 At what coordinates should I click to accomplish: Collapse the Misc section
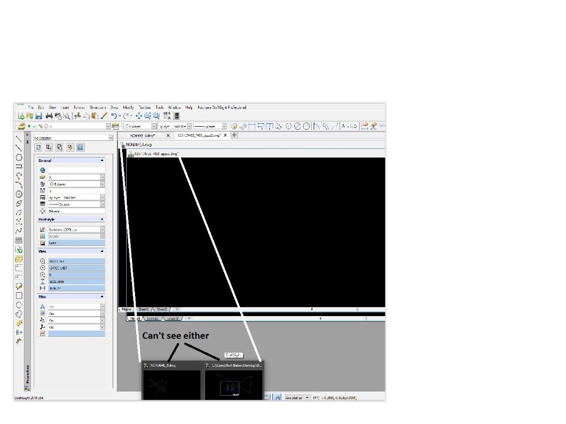click(102, 297)
